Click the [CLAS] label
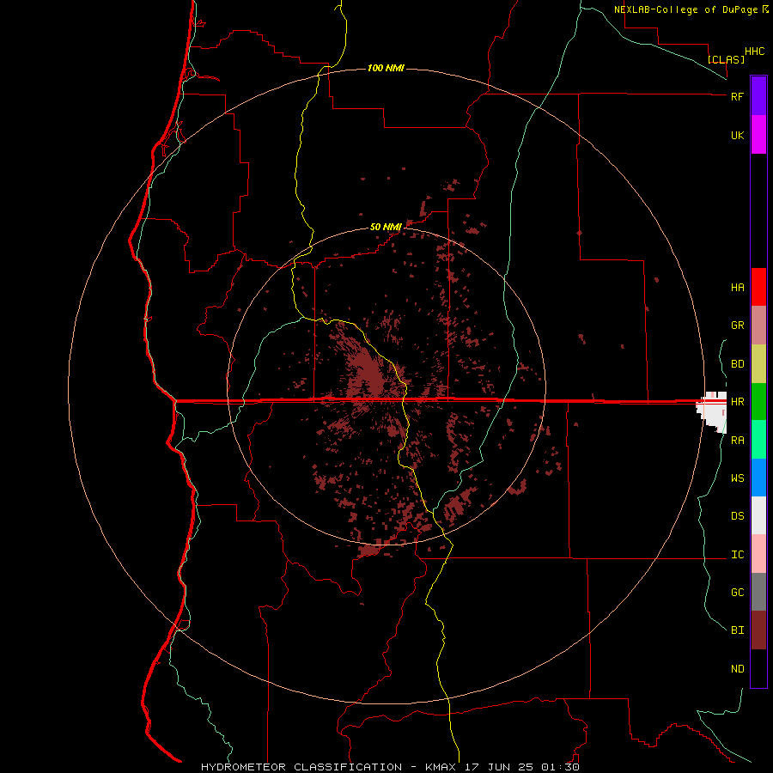Viewport: 773px width, 773px height. click(x=726, y=59)
